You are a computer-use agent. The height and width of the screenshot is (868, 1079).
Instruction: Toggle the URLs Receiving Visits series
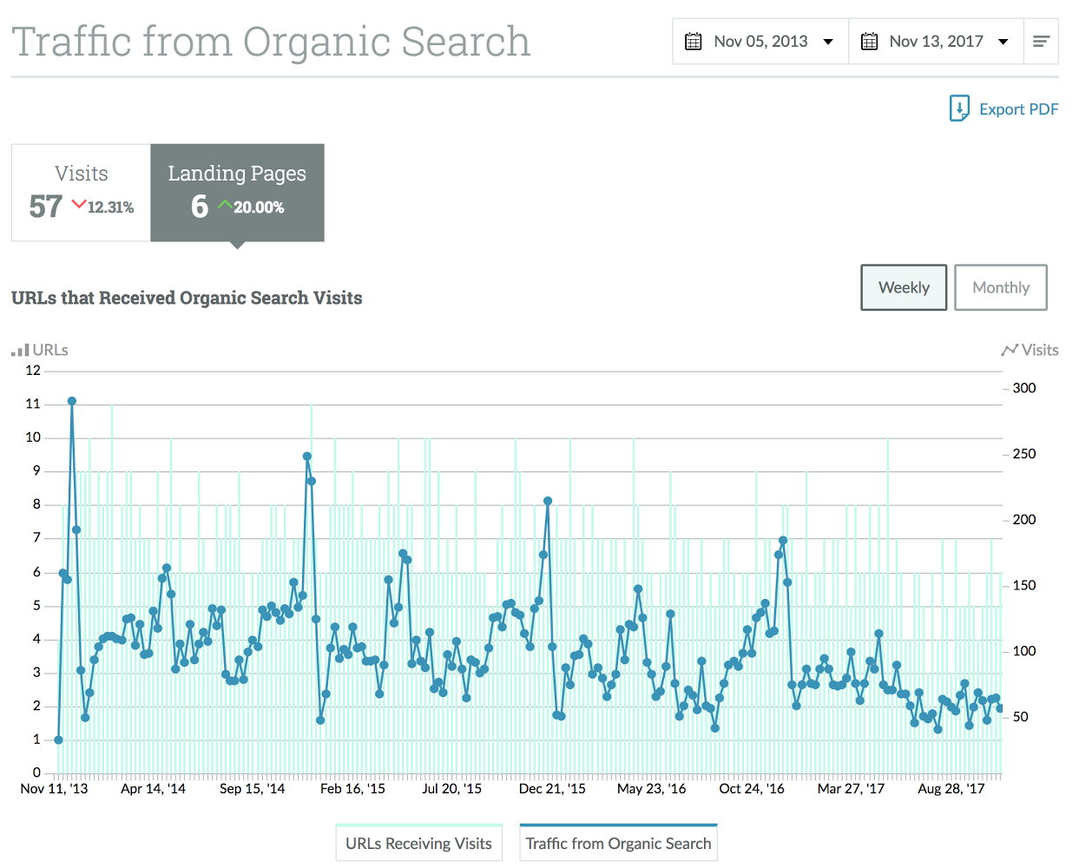point(418,843)
